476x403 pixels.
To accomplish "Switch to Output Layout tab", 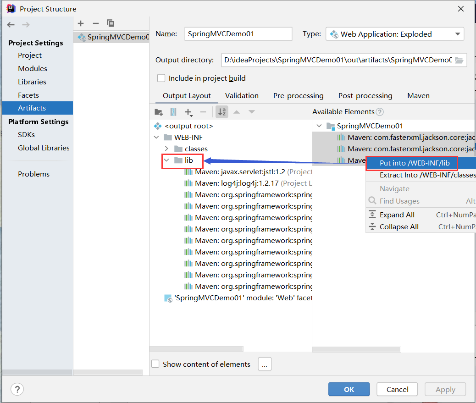I will pyautogui.click(x=187, y=96).
